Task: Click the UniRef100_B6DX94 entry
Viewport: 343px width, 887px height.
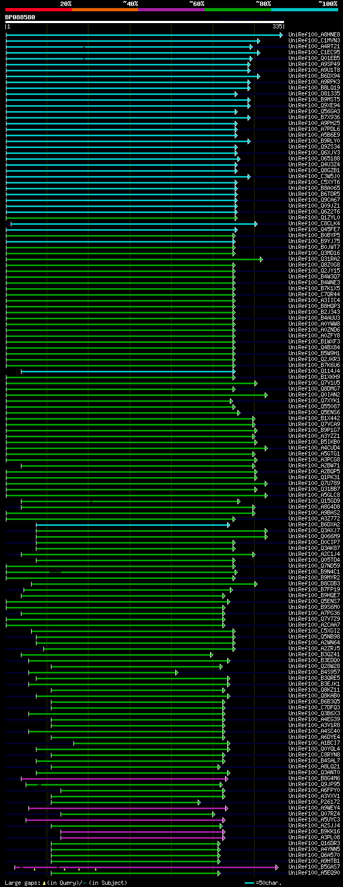Action: tap(314, 76)
